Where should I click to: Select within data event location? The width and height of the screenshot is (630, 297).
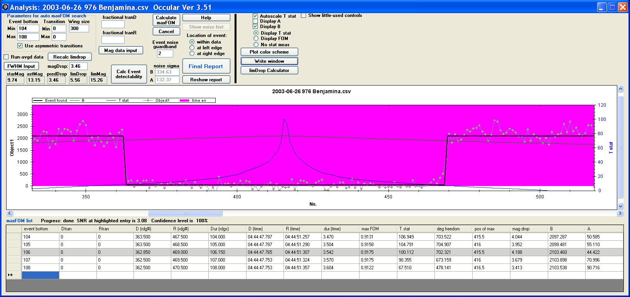pos(192,42)
